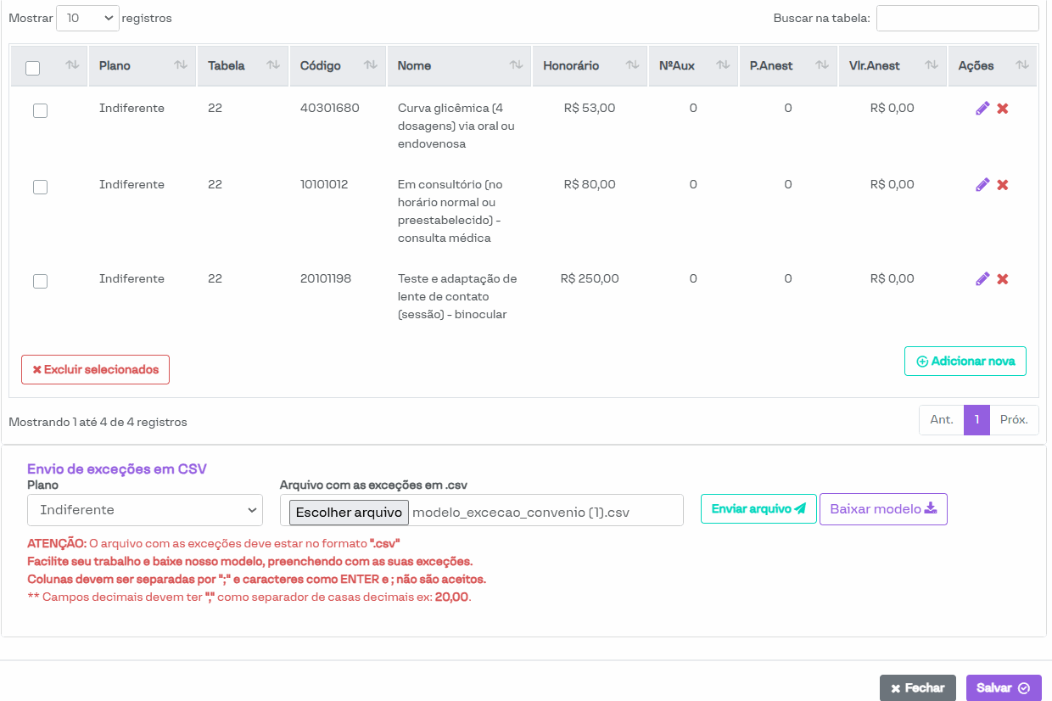Screen dimensions: 1052x701
Task: Select checkbox for code 20101198 row
Action: click(x=40, y=281)
